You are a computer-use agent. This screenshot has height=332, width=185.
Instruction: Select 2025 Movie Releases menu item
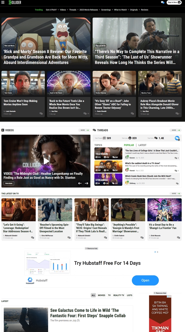tap(89, 10)
